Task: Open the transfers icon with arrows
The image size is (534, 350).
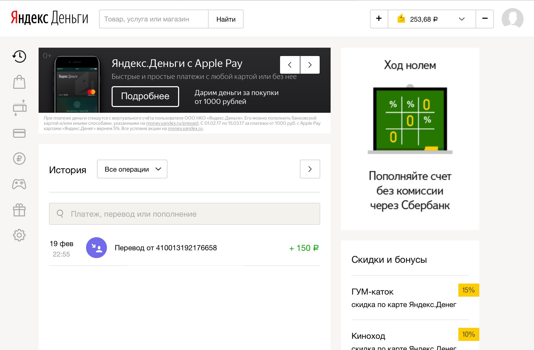Action: pos(20,108)
